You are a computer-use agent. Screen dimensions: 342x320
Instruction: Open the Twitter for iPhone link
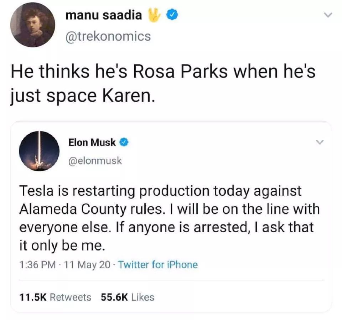click(157, 264)
